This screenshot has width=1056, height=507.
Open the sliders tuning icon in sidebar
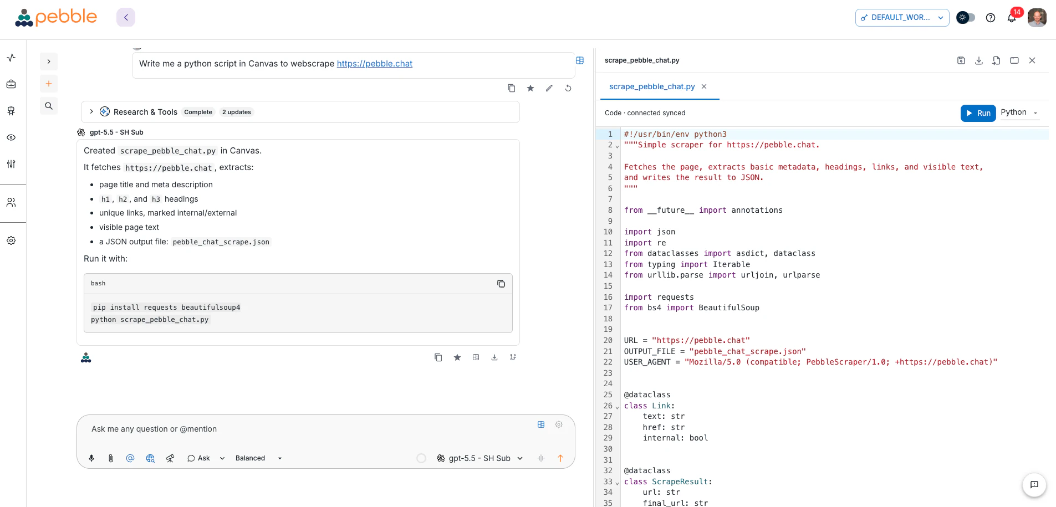click(11, 164)
